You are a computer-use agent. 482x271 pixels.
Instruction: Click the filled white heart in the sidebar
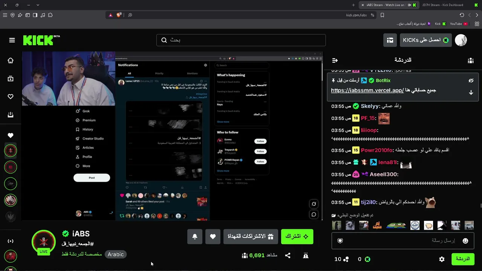[x=11, y=135]
